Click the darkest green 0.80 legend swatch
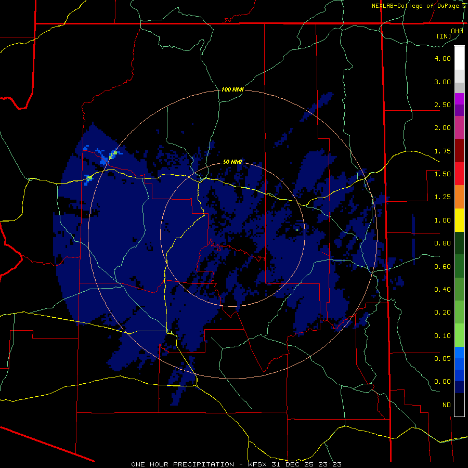The width and height of the screenshot is (468, 468). pyautogui.click(x=459, y=243)
